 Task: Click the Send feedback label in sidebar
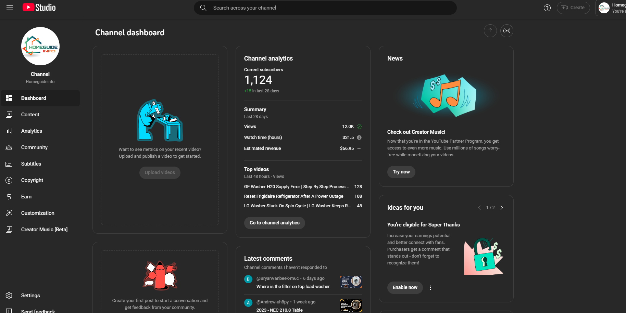tap(38, 311)
